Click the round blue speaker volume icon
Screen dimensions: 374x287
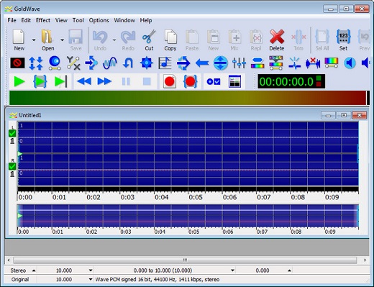(x=350, y=63)
